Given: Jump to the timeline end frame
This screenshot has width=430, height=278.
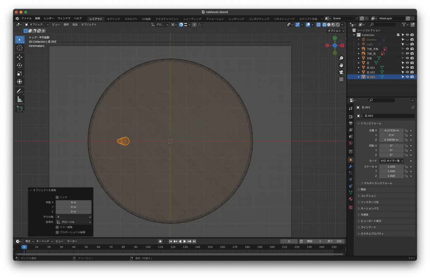Looking at the screenshot, I should (194, 242).
